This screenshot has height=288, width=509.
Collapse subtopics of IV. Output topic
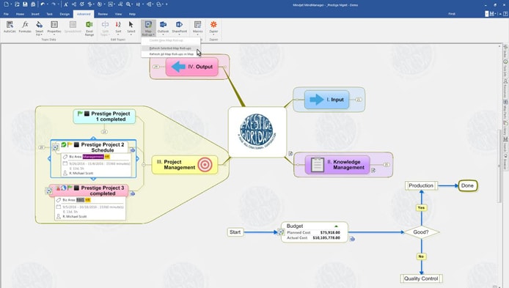pos(156,67)
